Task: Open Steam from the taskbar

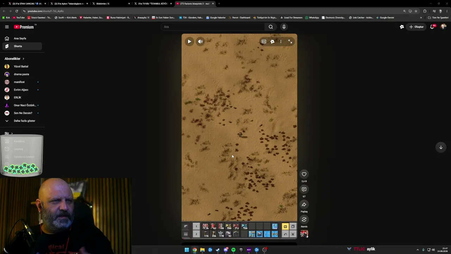Action: (x=218, y=250)
